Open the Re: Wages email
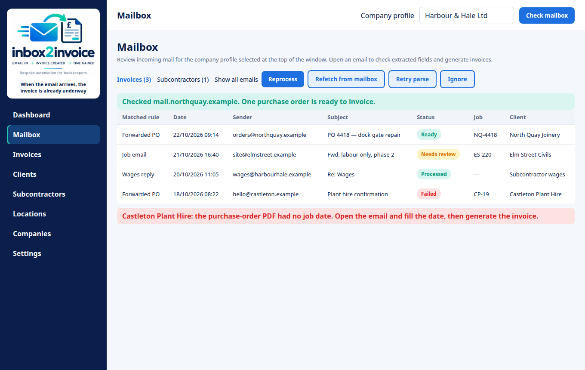Image resolution: width=585 pixels, height=370 pixels. tap(341, 174)
